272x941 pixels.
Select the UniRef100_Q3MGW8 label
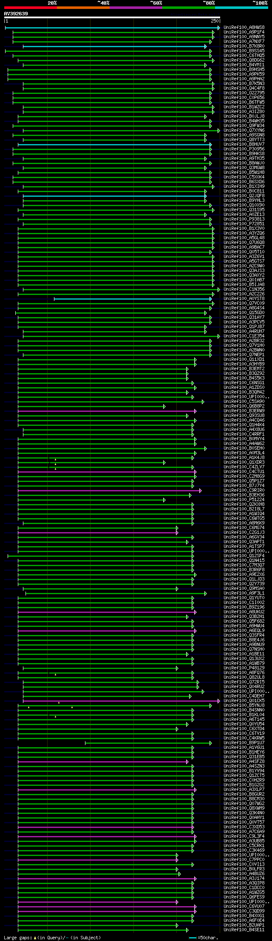(244, 168)
